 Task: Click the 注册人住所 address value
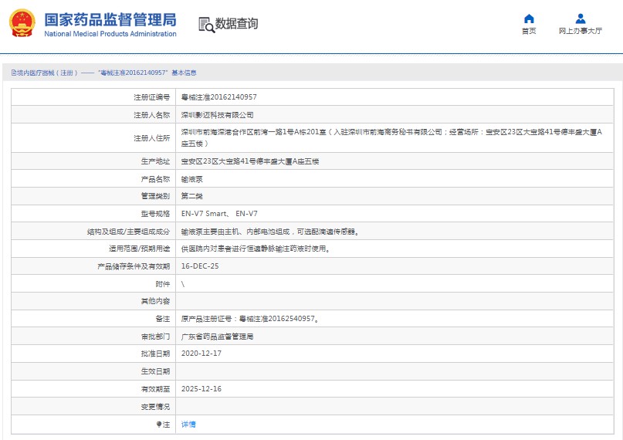pos(391,137)
